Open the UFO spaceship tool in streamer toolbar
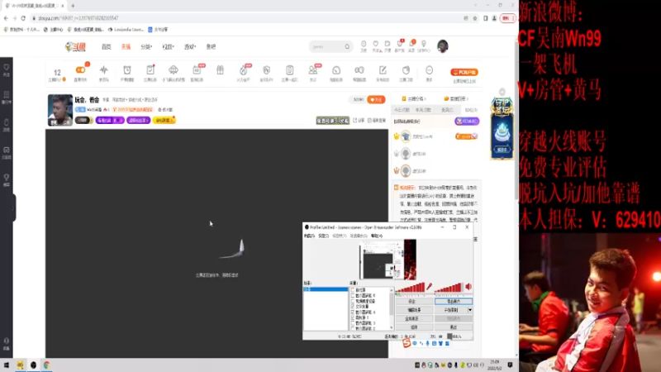 point(174,70)
